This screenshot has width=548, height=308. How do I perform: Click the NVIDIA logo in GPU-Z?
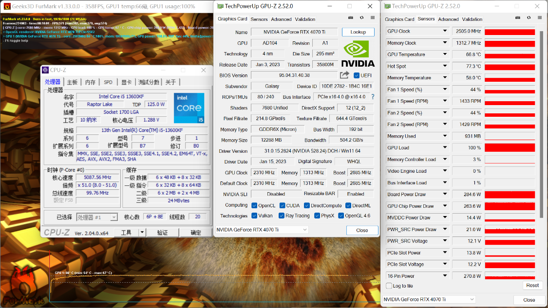358,54
